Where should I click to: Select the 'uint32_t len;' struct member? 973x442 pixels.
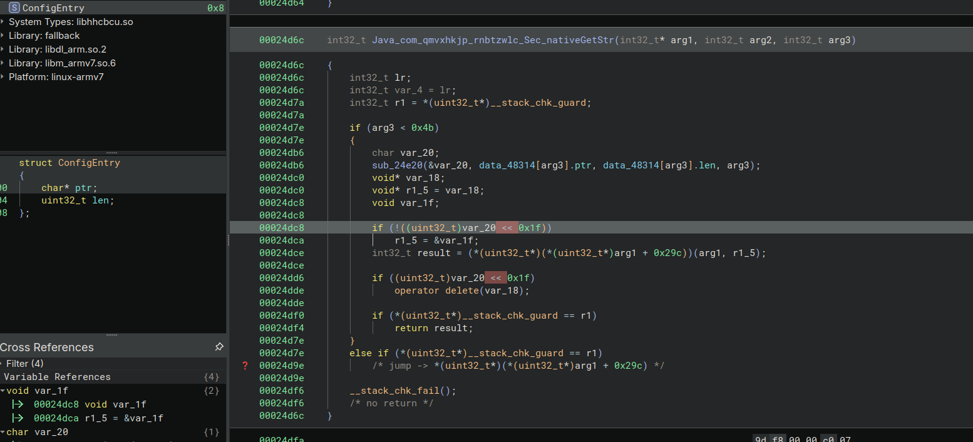tap(78, 201)
